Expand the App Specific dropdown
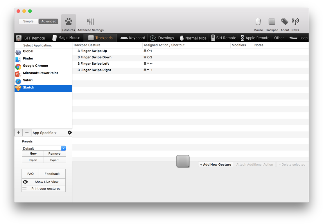323x224 pixels. point(44,133)
